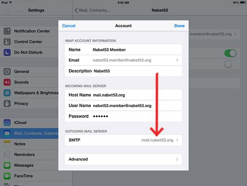This screenshot has height=186, width=247.
Task: Open Email row chevron in Account dialog
Action: click(177, 60)
